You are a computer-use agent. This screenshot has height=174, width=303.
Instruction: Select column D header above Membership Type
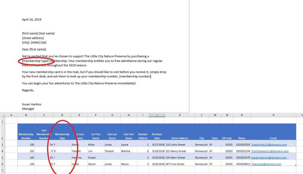point(62,115)
